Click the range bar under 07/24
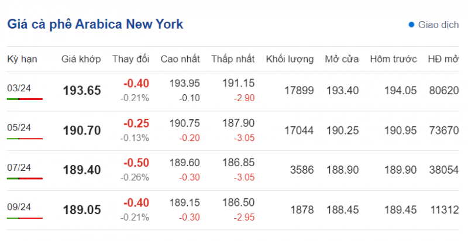The width and height of the screenshot is (468, 241). tap(25, 178)
